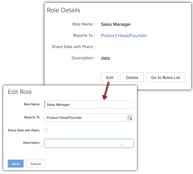Click the Description label in Edit Role form
The image size is (193, 174).
coord(31,143)
